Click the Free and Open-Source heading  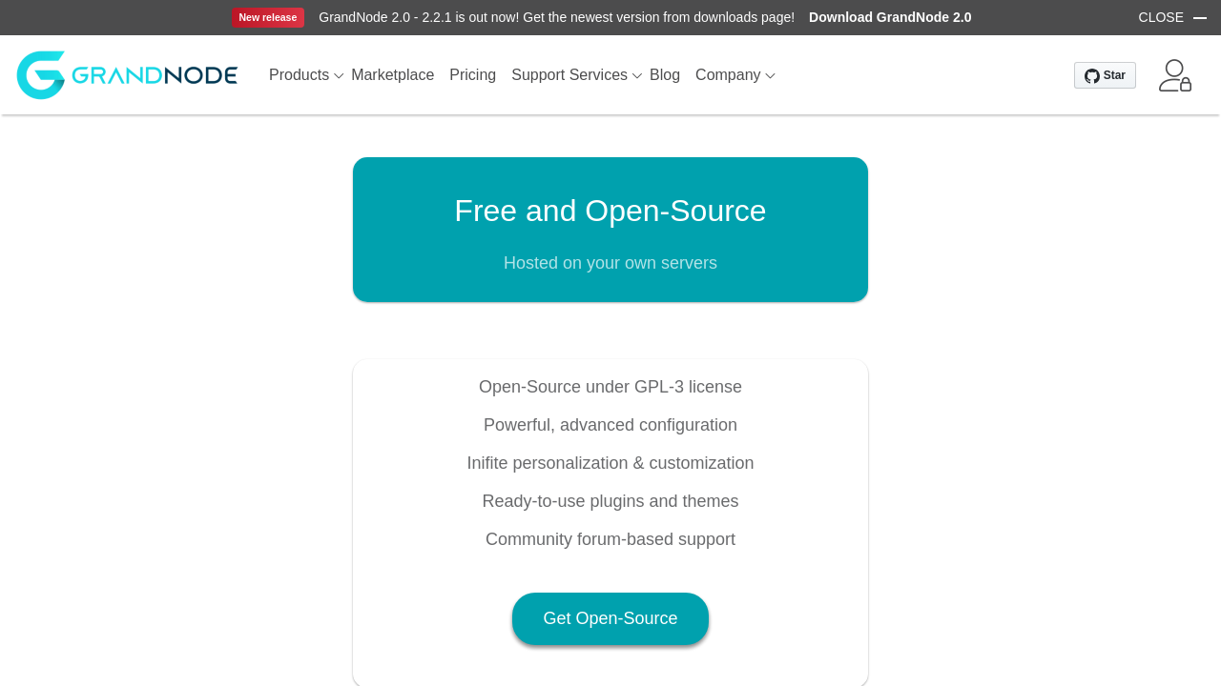[x=610, y=211]
